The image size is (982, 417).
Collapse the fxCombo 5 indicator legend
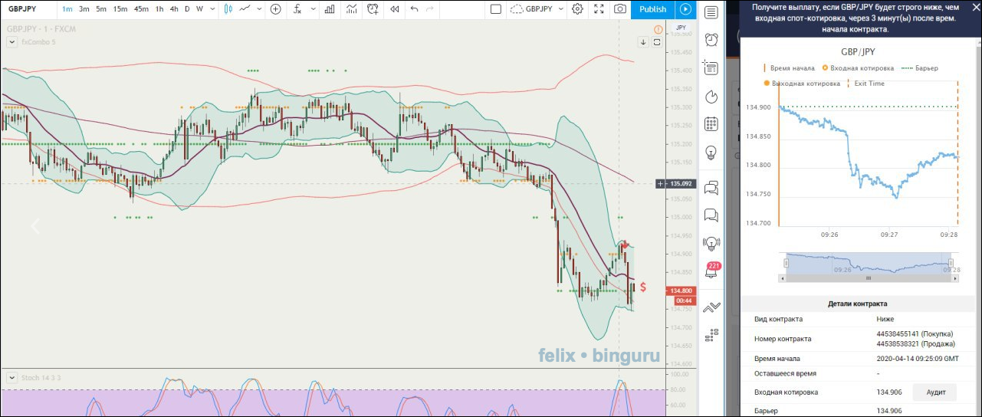tap(11, 42)
